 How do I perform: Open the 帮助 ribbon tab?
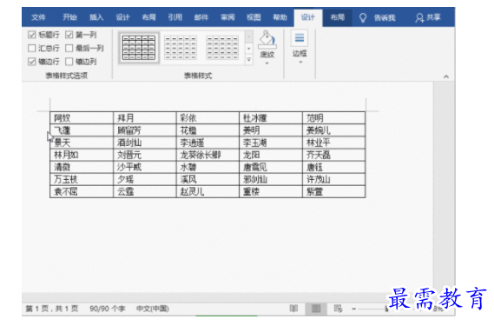(280, 17)
